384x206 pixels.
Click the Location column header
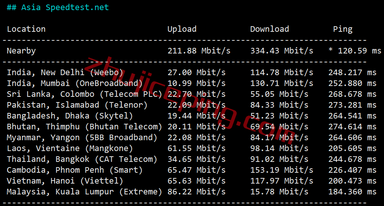pos(26,29)
